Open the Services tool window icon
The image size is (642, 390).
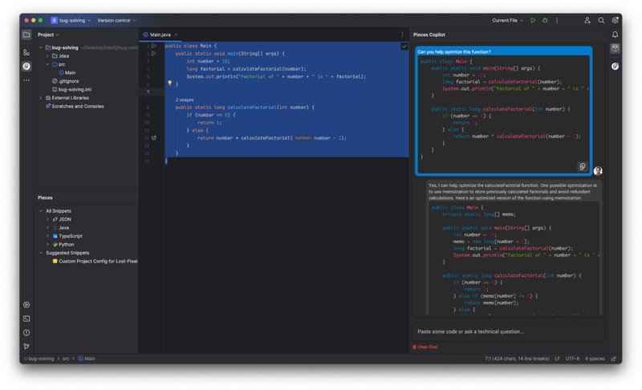point(26,305)
